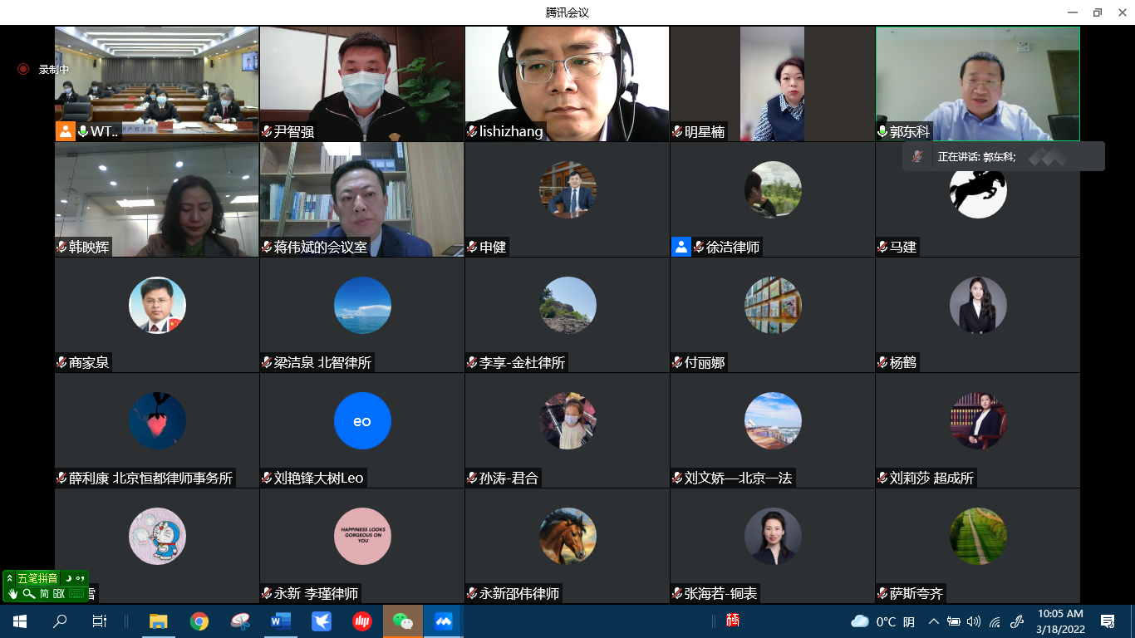Image resolution: width=1135 pixels, height=638 pixels.
Task: Collapse the IME toolbar with double-chevron
Action: point(9,578)
